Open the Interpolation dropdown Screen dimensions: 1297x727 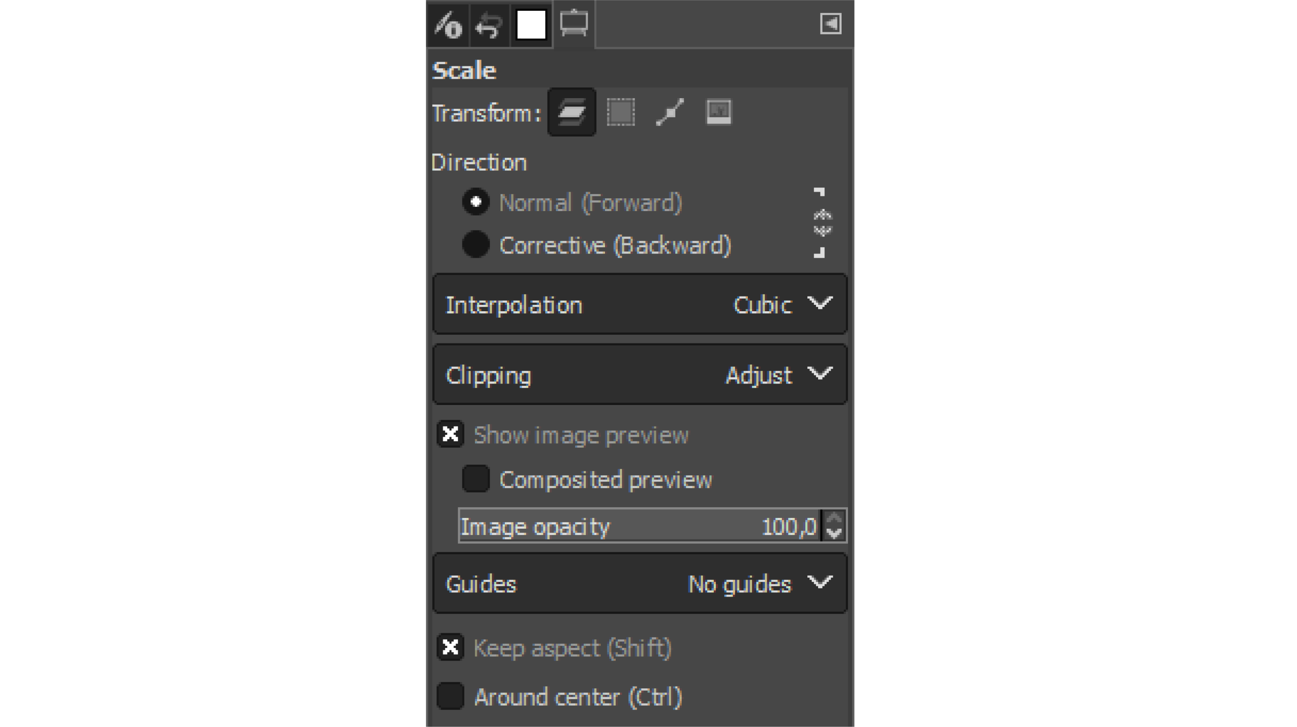click(640, 304)
